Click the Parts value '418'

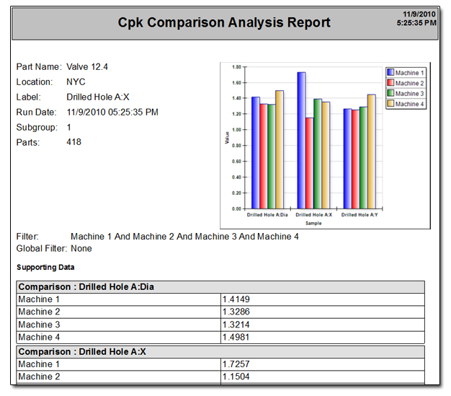74,142
